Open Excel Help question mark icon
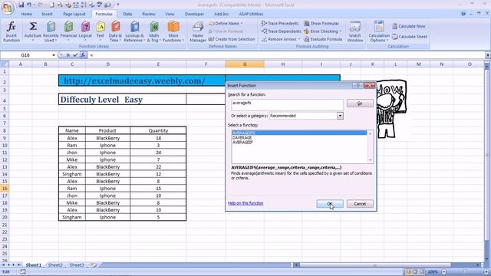 pyautogui.click(x=463, y=14)
